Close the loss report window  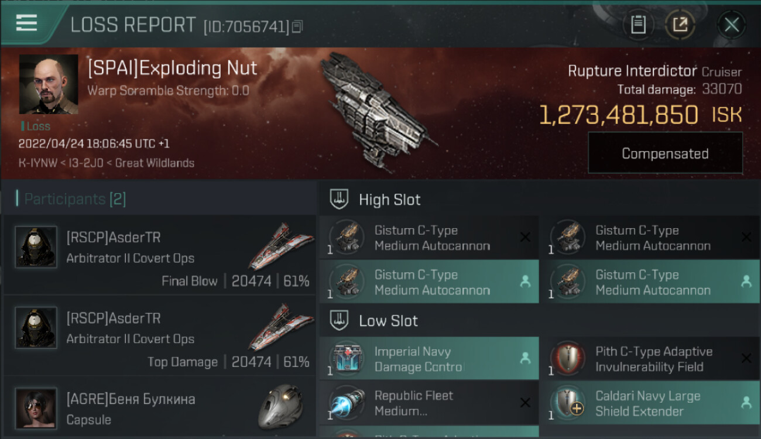click(x=731, y=25)
